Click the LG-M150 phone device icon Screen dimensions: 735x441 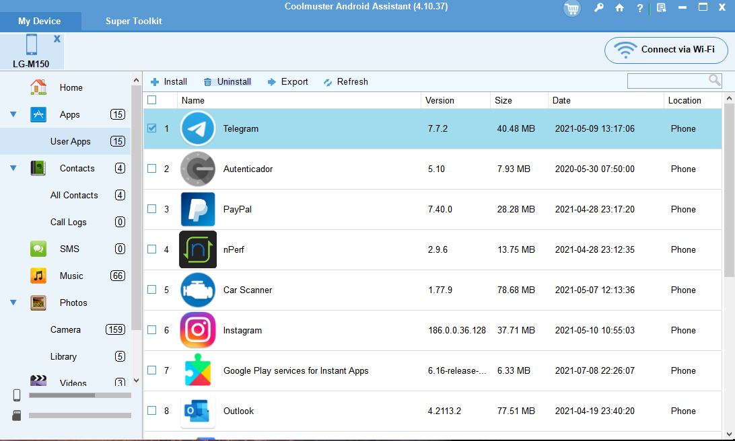click(32, 44)
